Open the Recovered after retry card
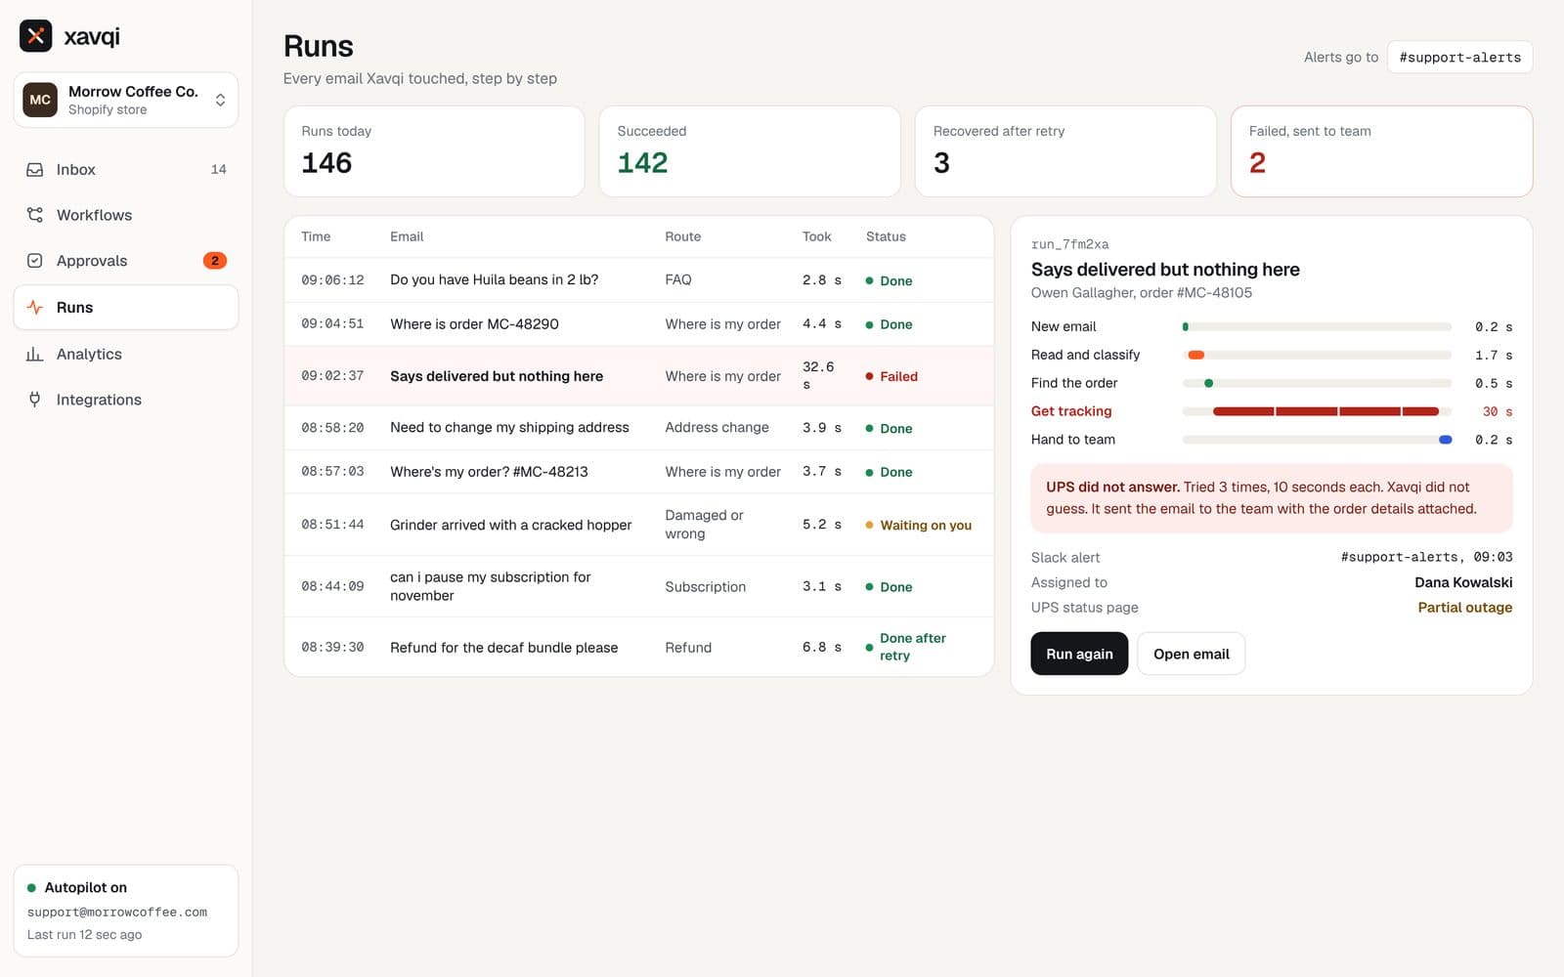Image resolution: width=1564 pixels, height=977 pixels. coord(1065,151)
